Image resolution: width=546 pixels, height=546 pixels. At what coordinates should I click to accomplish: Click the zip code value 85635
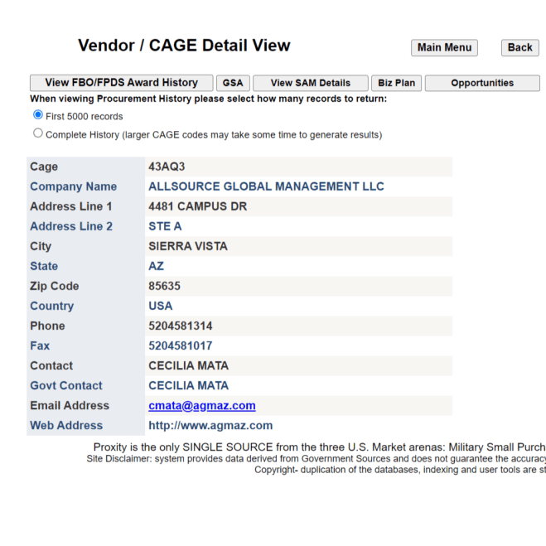coord(164,286)
